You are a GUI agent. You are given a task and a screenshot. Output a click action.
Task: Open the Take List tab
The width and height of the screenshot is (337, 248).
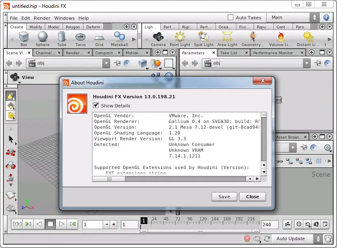click(x=229, y=53)
